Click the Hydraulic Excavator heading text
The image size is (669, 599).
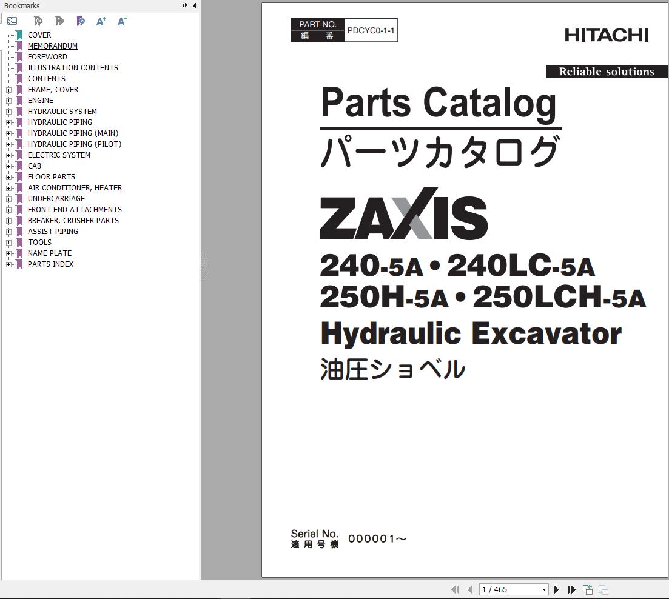471,333
